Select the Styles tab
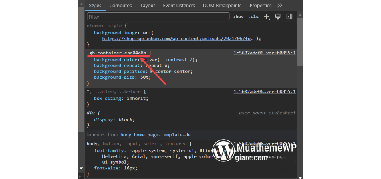This screenshot has height=179, width=381. [x=95, y=6]
